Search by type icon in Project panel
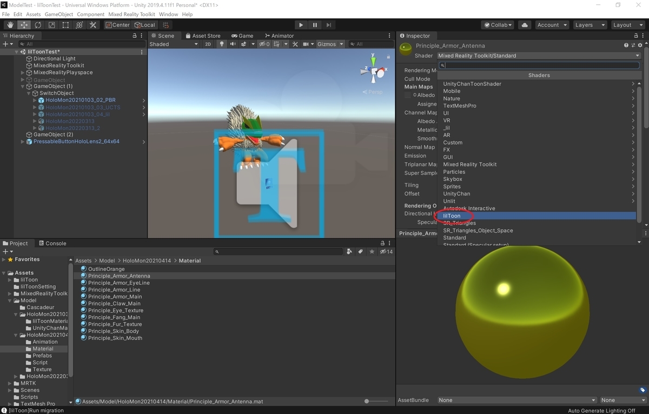Screen dimensions: 649x414 click(x=349, y=251)
